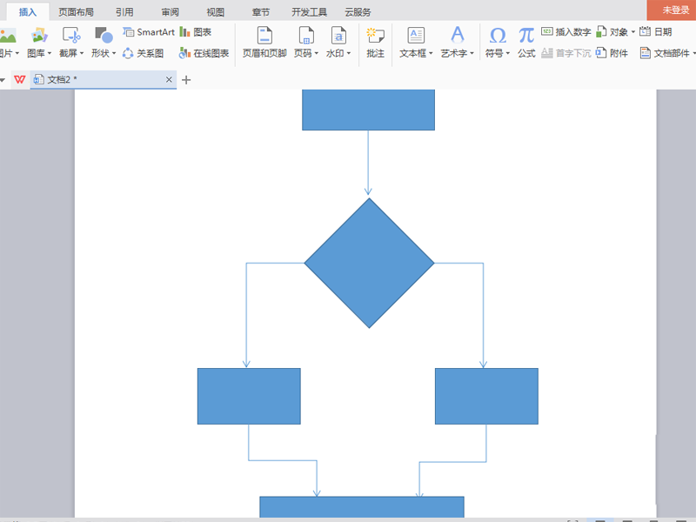
Task: Expand the 水印 dropdown arrow
Action: (x=349, y=53)
